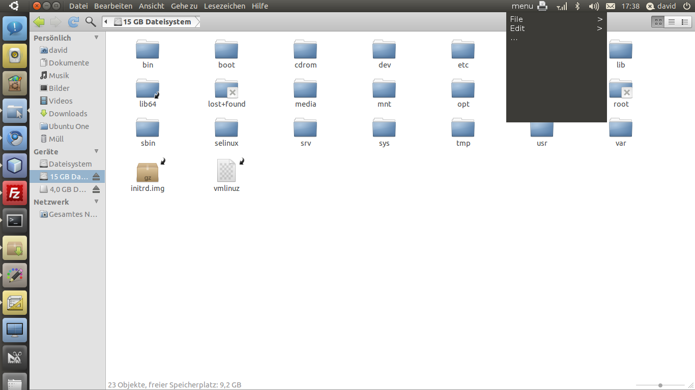695x390 pixels.
Task: Switch to list view mode
Action: click(672, 22)
